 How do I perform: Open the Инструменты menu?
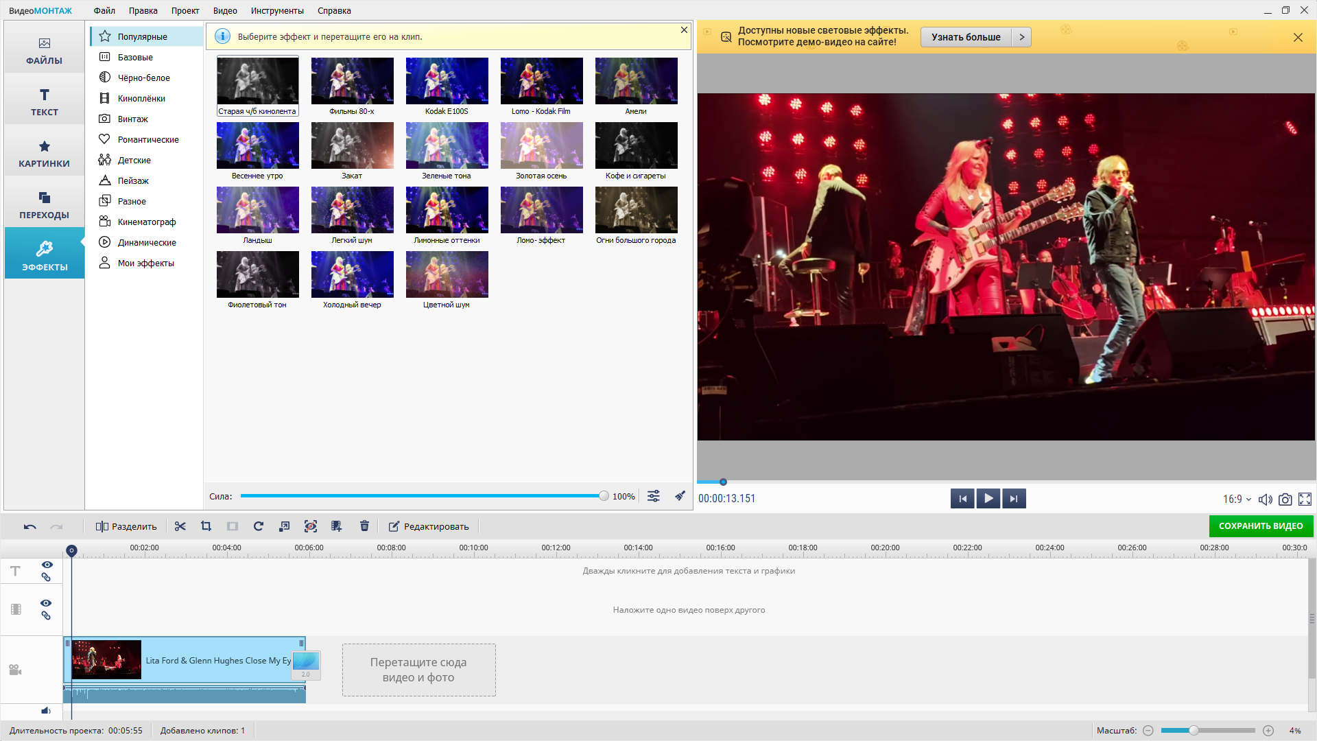click(x=277, y=10)
